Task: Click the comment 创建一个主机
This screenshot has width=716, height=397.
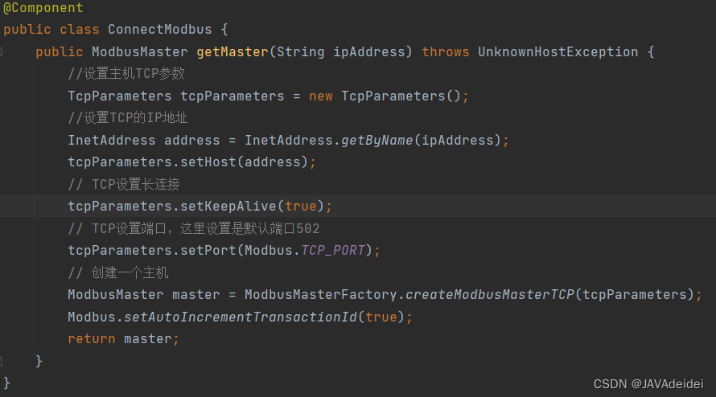Action: tap(117, 273)
